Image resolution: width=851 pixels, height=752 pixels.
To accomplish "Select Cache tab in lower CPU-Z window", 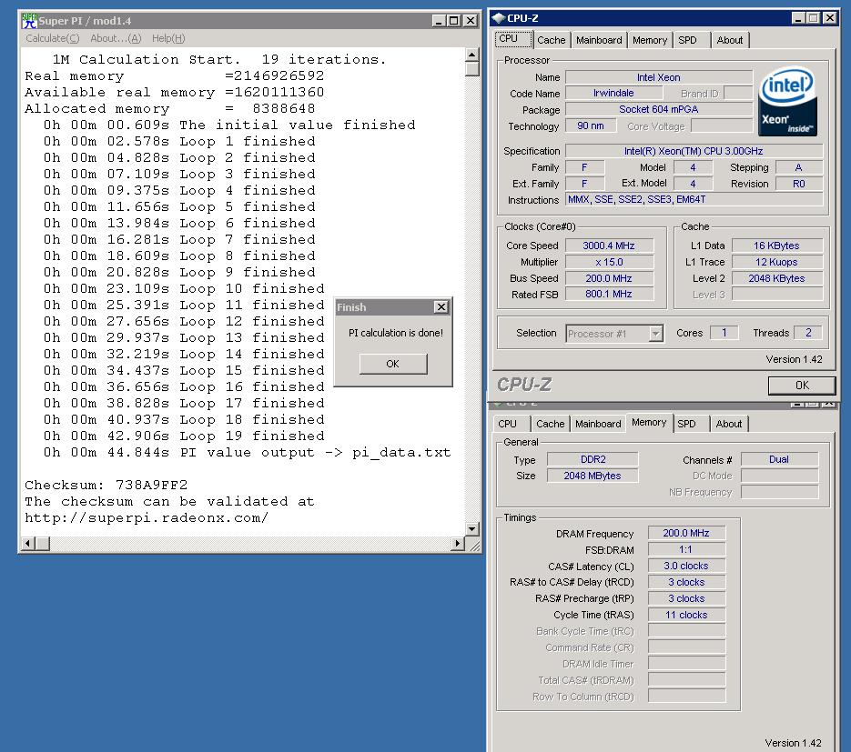I will (x=551, y=424).
